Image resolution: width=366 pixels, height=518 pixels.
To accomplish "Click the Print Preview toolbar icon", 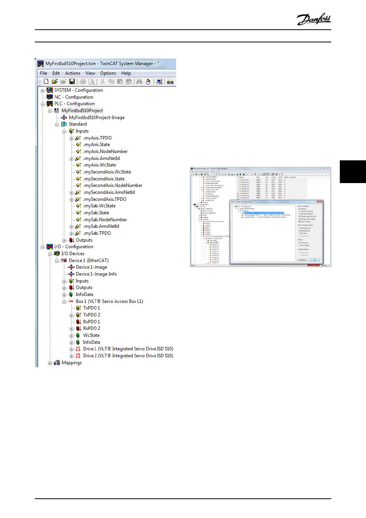I will tap(92, 81).
